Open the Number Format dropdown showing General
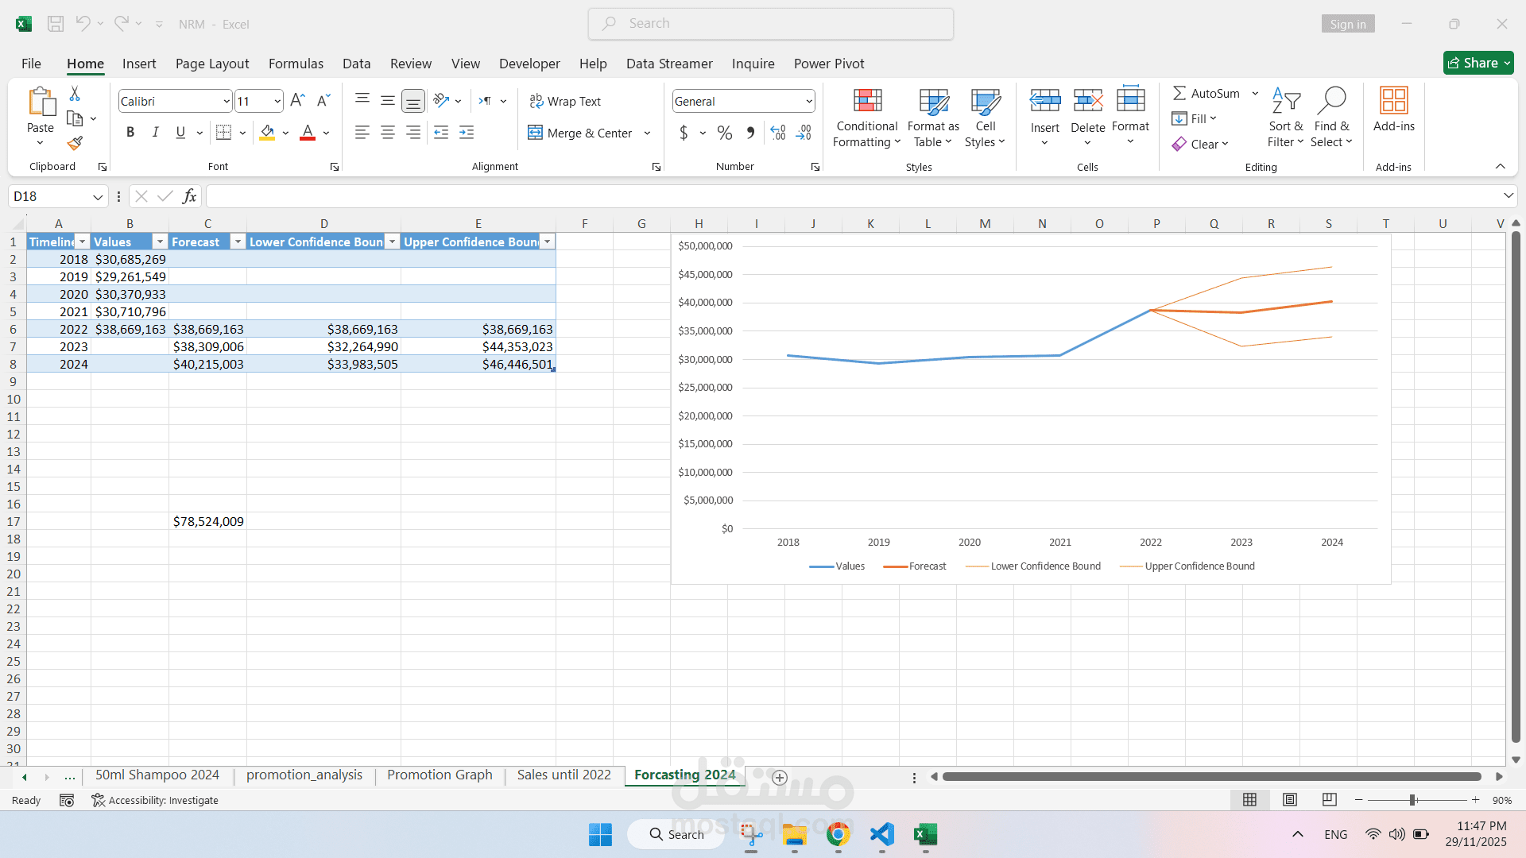 pyautogui.click(x=809, y=101)
